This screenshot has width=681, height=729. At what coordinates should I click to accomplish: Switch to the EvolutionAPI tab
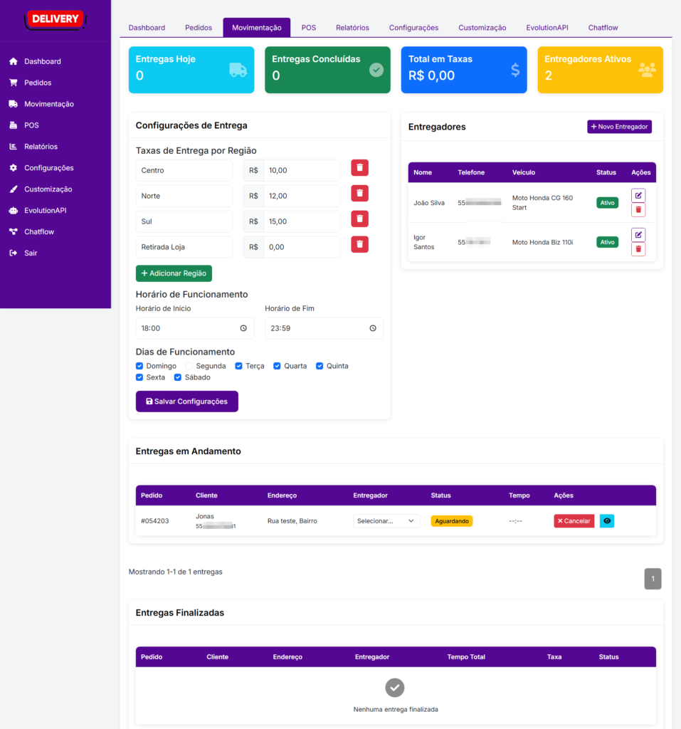(x=547, y=27)
